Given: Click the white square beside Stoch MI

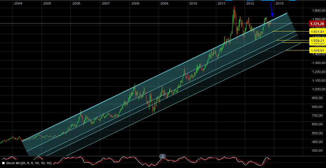Looking at the screenshot, I should [x=3, y=164].
